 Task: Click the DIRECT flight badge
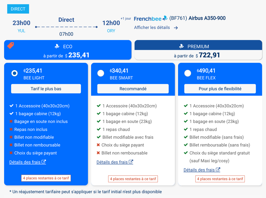coord(18,9)
